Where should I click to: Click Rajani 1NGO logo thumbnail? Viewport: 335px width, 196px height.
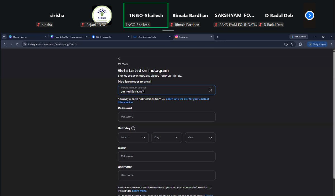102,15
